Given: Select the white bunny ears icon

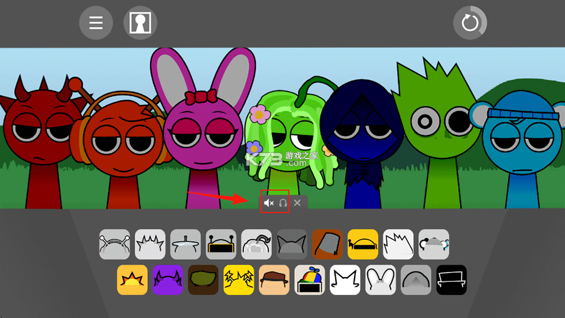Looking at the screenshot, I should click(381, 280).
